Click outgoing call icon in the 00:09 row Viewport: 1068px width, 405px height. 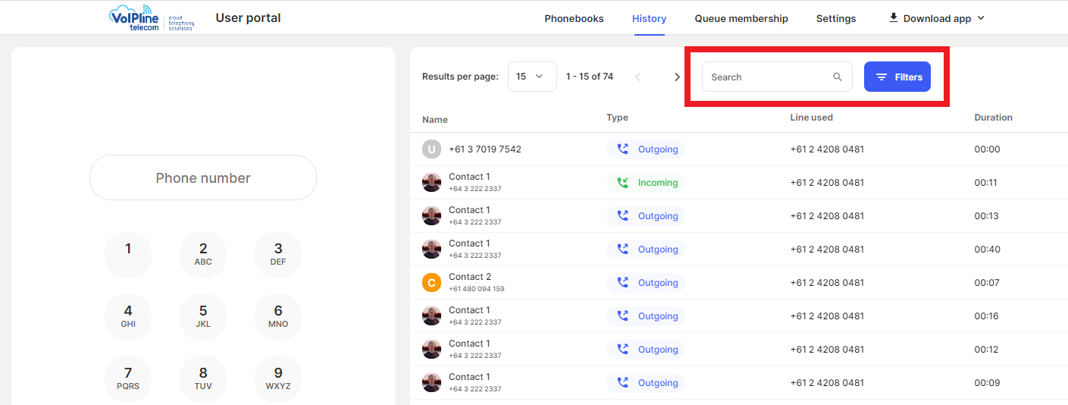coord(623,383)
